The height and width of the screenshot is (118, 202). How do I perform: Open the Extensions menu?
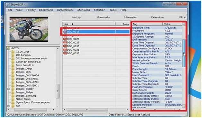pos(83,10)
